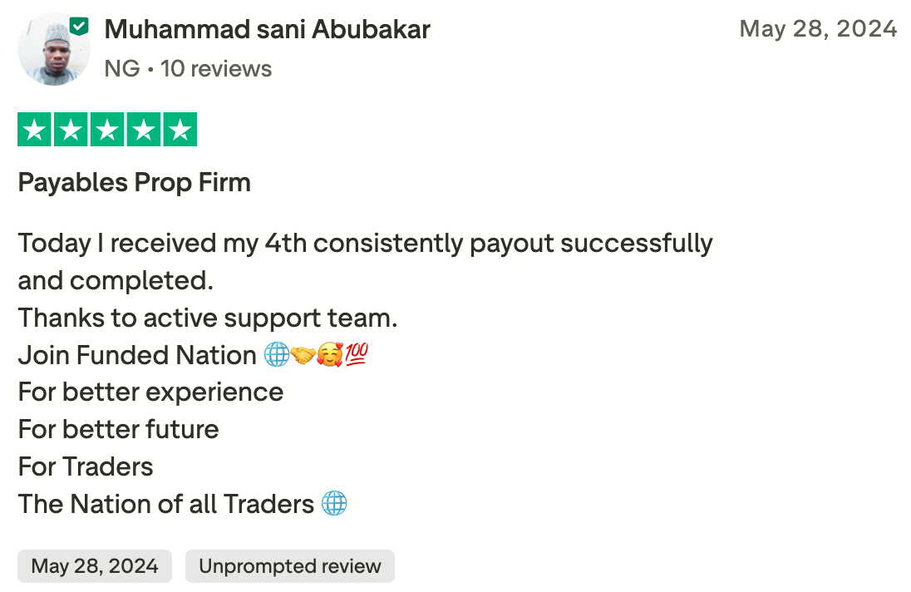Click the top-right May 28, 2024 date
This screenshot has height=592, width=911.
(x=818, y=29)
